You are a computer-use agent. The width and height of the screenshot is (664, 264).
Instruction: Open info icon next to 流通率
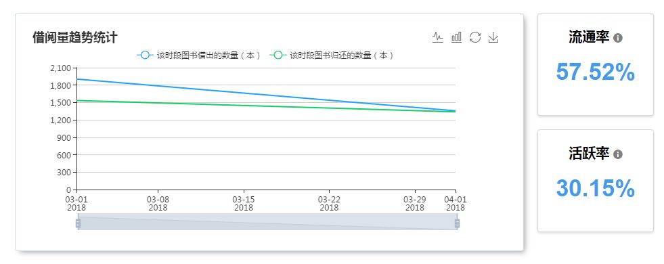pos(618,38)
